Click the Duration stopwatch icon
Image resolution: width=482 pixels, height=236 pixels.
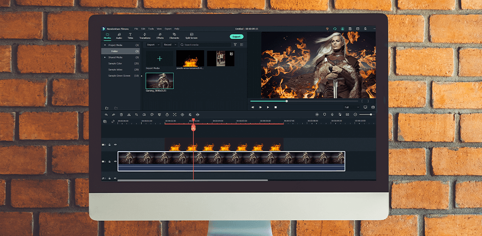tap(167, 114)
